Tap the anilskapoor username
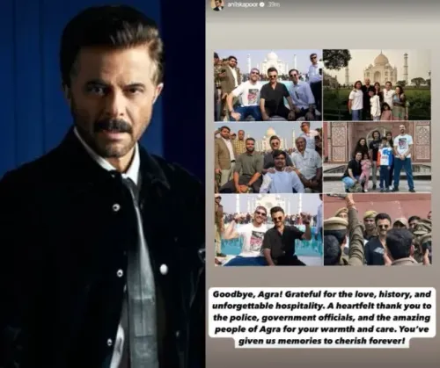The height and width of the screenshot is (368, 440). coord(244,4)
